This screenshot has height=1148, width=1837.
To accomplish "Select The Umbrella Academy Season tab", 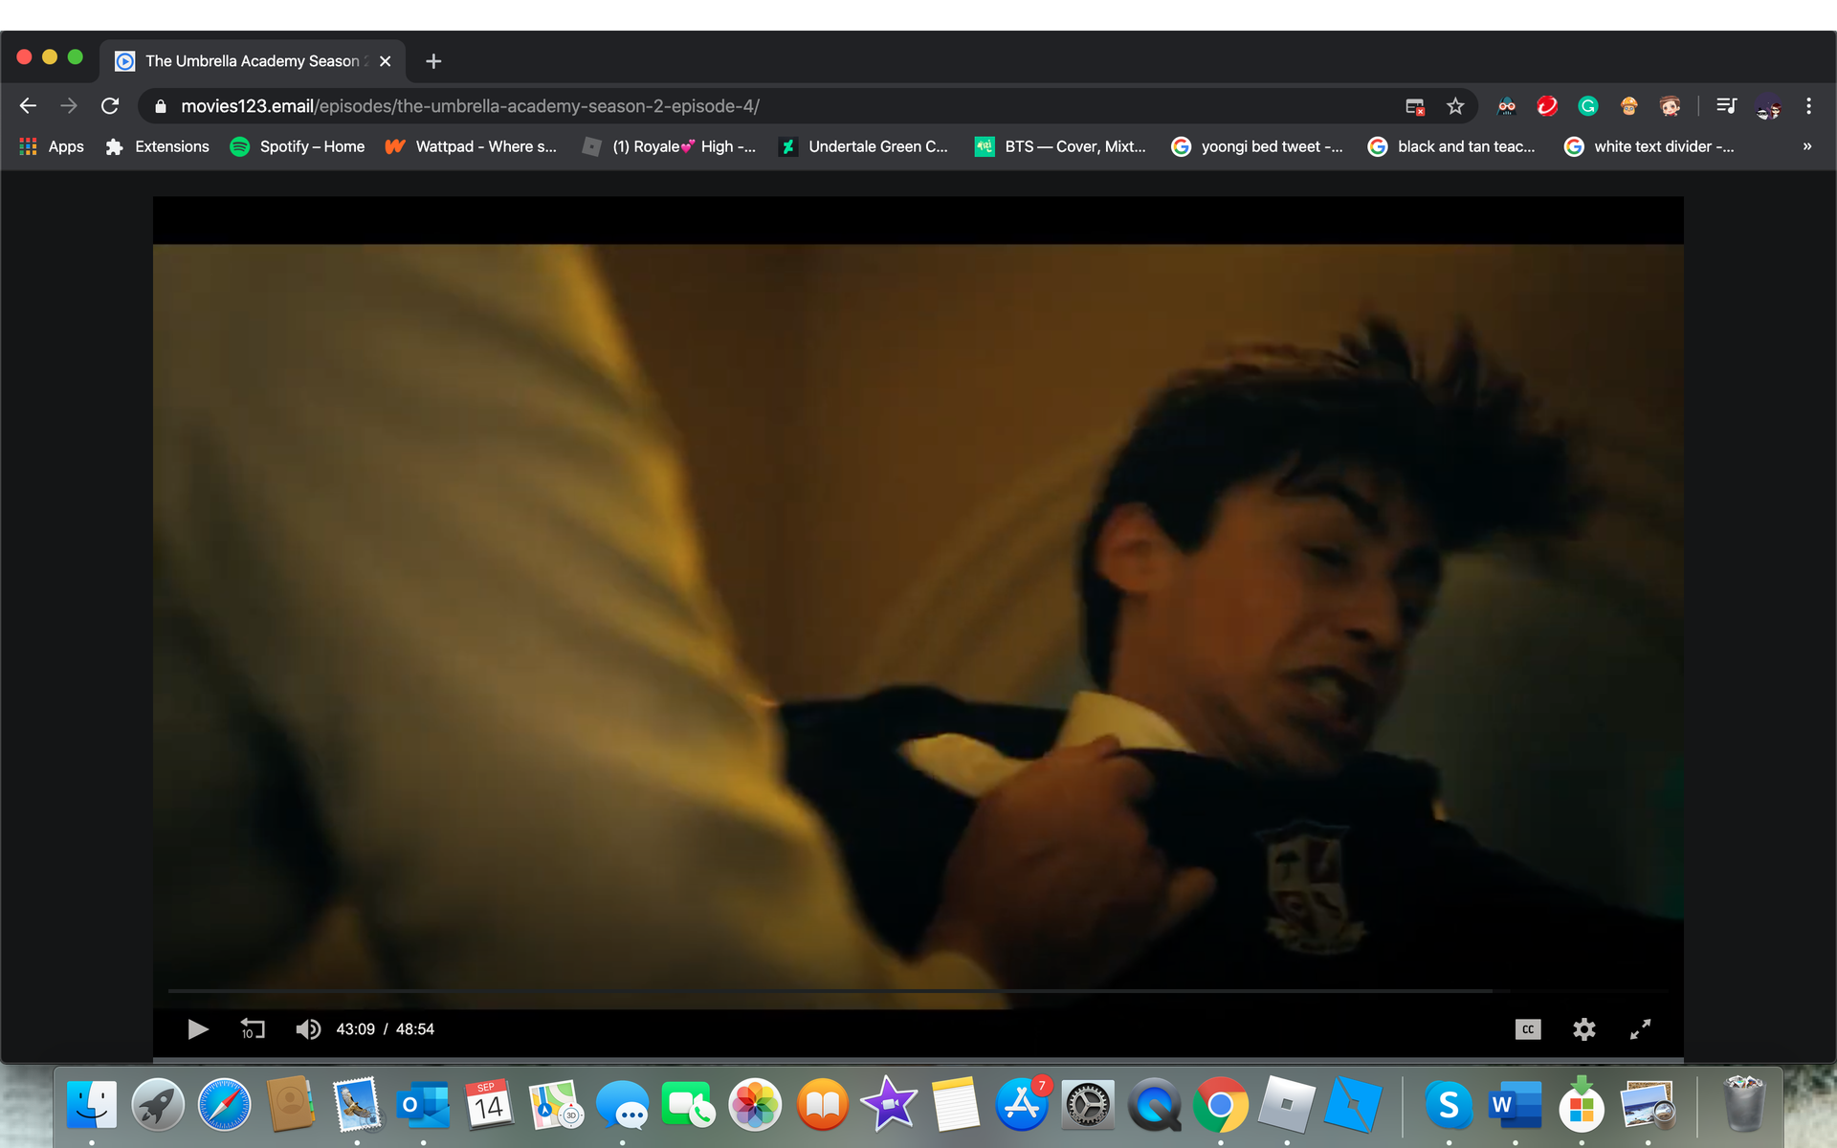I will (x=251, y=61).
